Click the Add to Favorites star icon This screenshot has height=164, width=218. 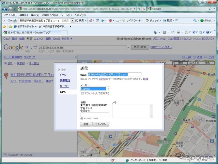click(10, 27)
